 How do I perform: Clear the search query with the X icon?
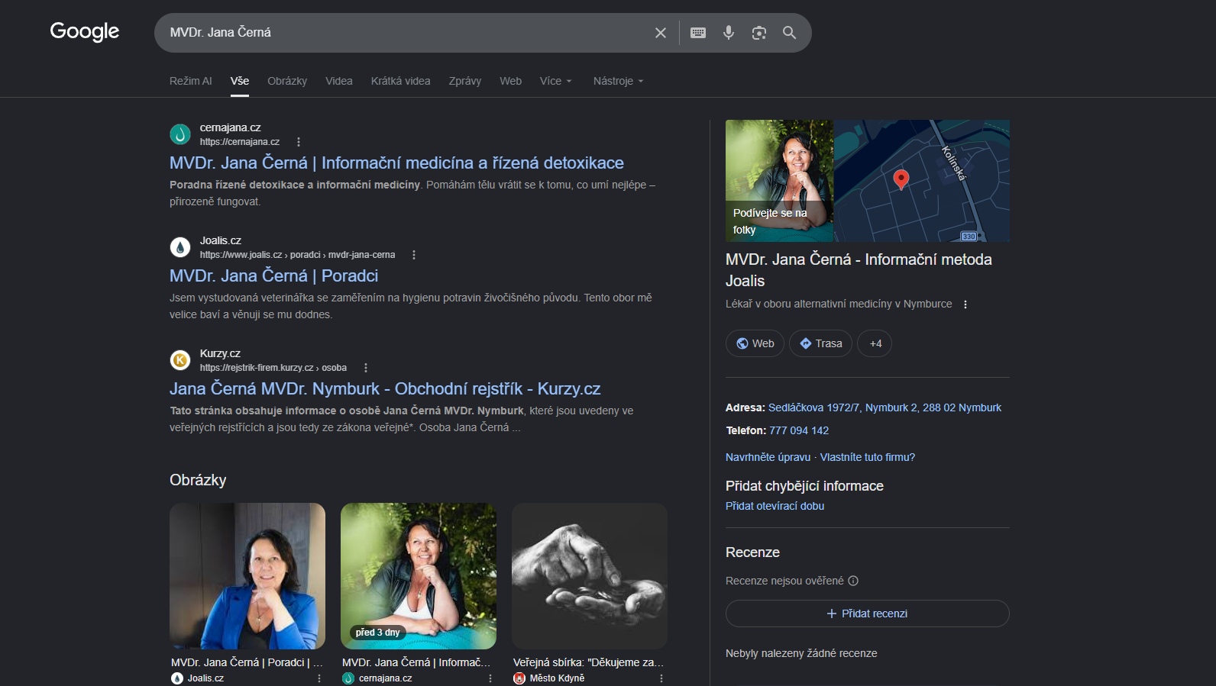click(661, 33)
